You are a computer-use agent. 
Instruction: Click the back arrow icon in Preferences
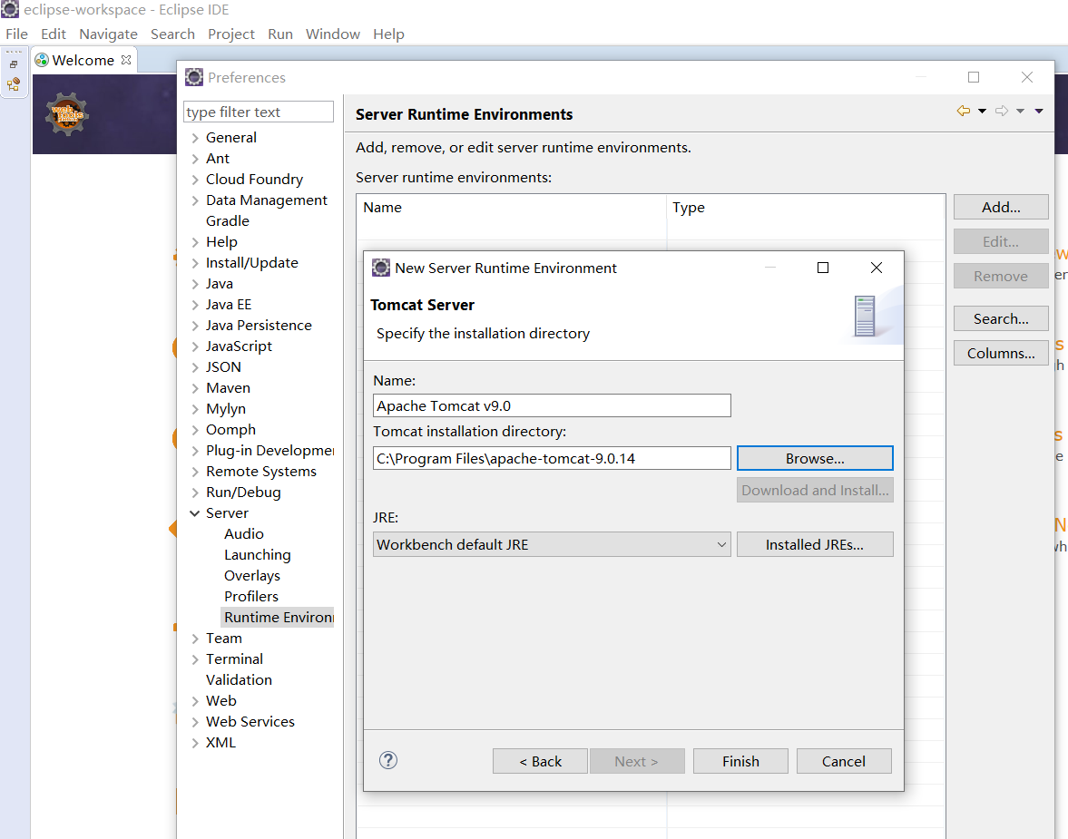click(963, 111)
